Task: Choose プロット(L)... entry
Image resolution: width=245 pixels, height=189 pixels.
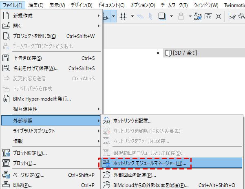Action: tap(51, 163)
